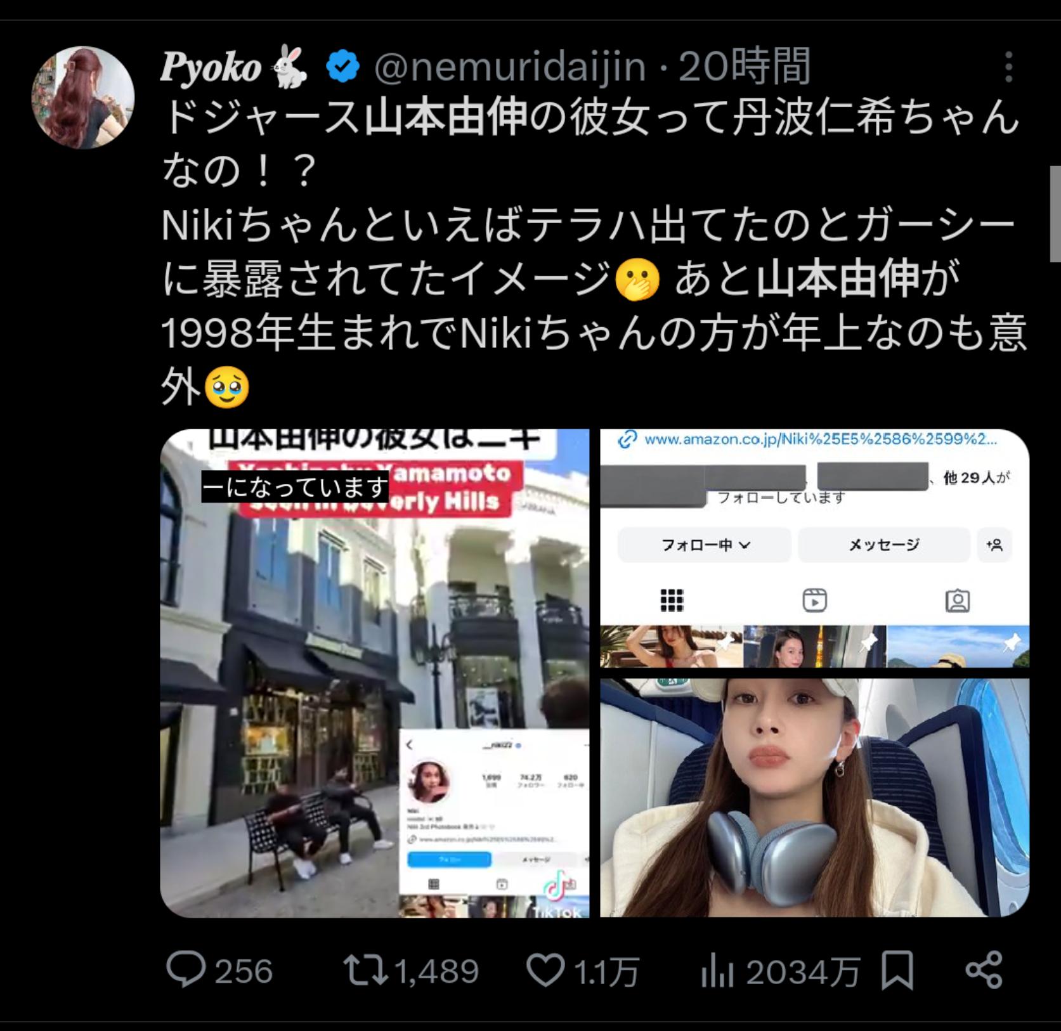The height and width of the screenshot is (1031, 1061).
Task: Select the Reels tab icon
Action: 814,600
